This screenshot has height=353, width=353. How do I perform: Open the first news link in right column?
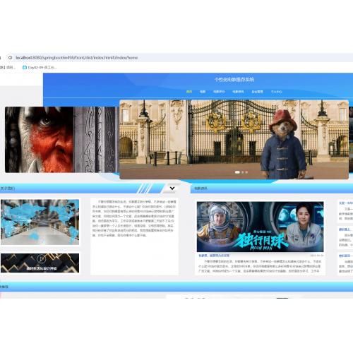click(x=346, y=203)
